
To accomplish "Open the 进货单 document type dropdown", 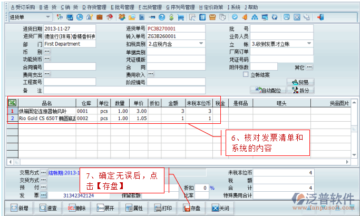I will 48,17.
